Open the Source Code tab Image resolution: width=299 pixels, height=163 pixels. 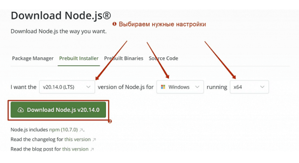163,59
